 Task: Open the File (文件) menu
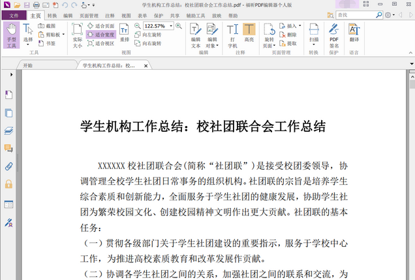click(x=14, y=16)
